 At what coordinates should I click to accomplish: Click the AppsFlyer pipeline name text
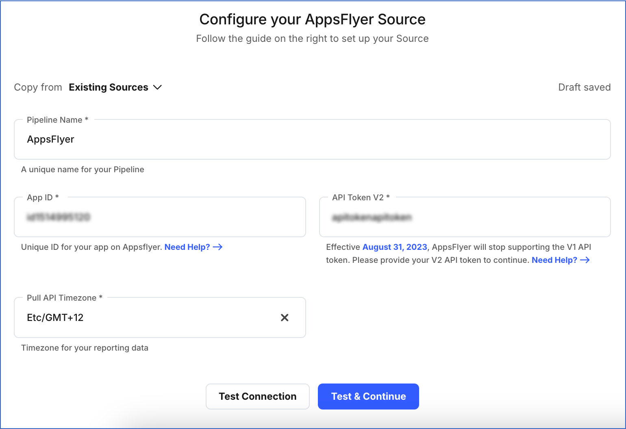coord(50,139)
